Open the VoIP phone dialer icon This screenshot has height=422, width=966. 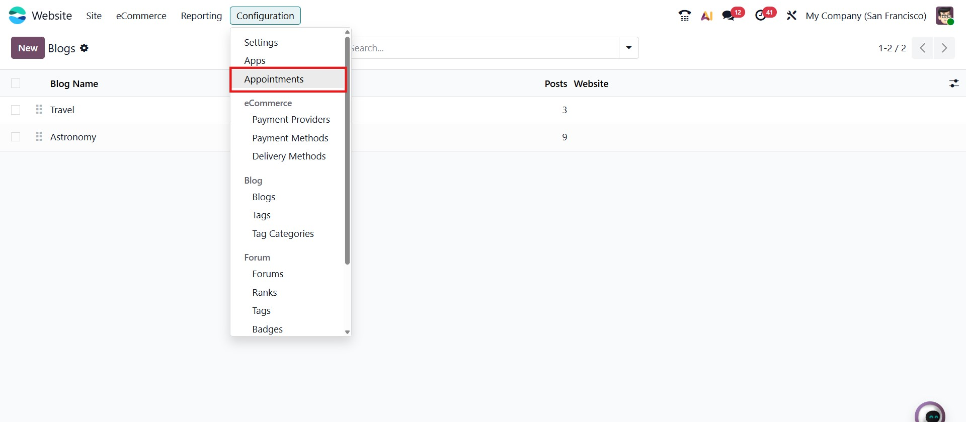[684, 16]
